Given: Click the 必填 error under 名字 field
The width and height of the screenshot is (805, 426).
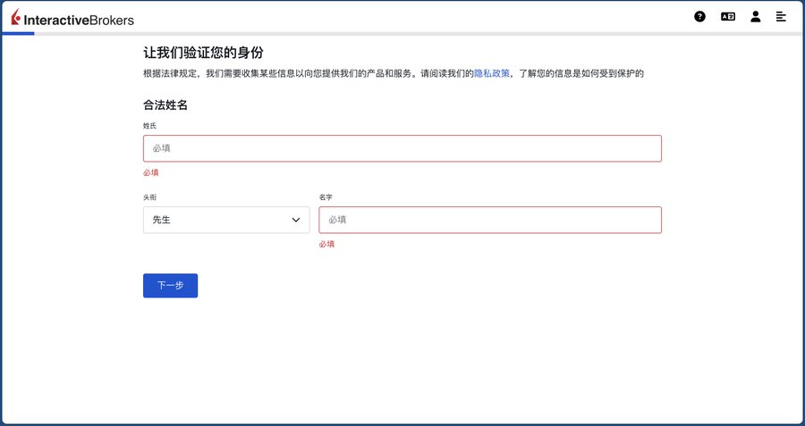Looking at the screenshot, I should 326,244.
